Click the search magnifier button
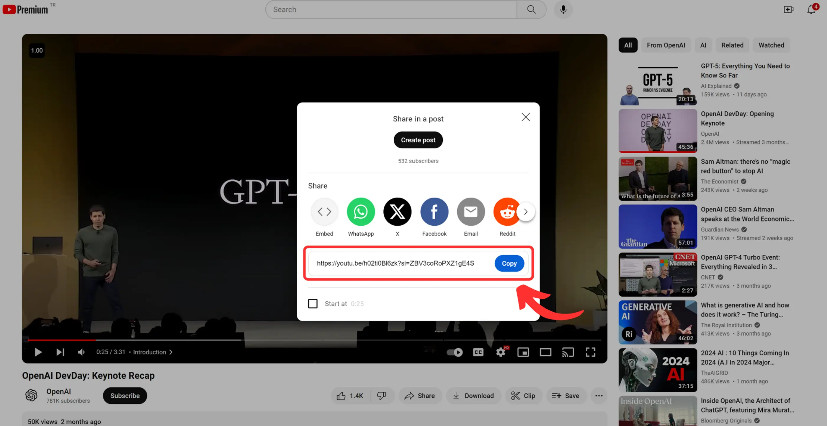The height and width of the screenshot is (426, 827). (x=531, y=9)
